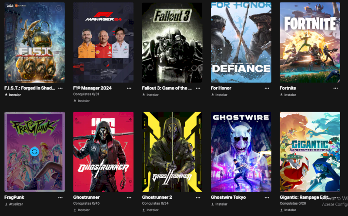The width and height of the screenshot is (348, 216).
Task: Open the three-dot menu for Ghostrunner 2
Action: pos(198,198)
